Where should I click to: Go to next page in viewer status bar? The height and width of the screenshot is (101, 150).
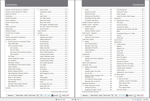(x=73, y=100)
